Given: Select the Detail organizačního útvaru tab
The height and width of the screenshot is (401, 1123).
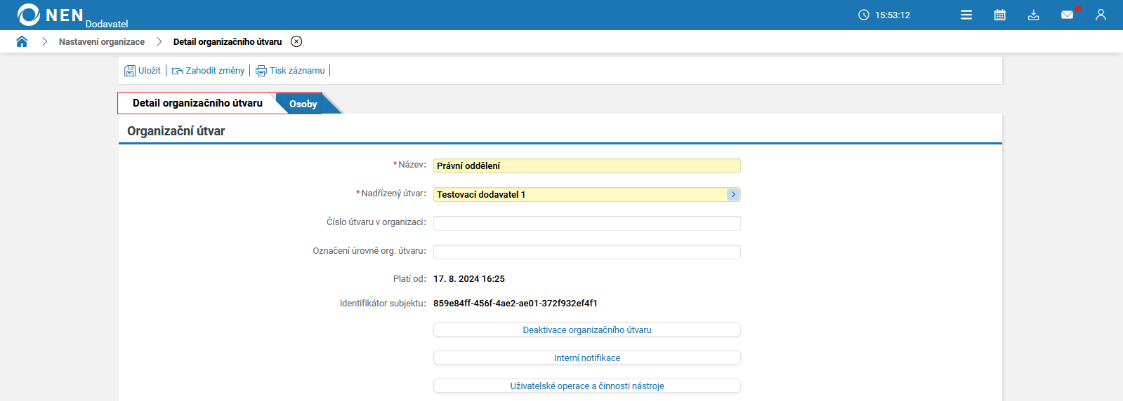Looking at the screenshot, I should [197, 103].
